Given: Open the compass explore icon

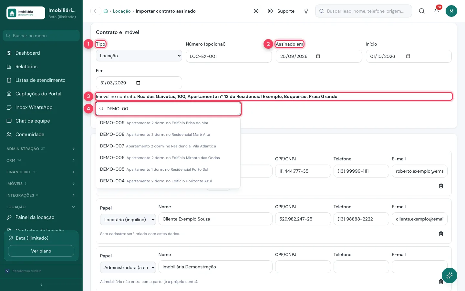Looking at the screenshot, I should (256, 11).
